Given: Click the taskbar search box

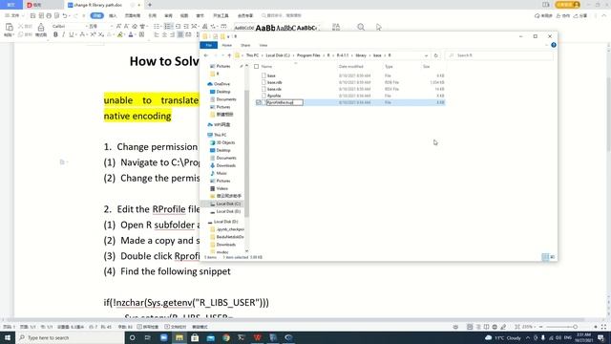Looking at the screenshot, I should (x=70, y=337).
